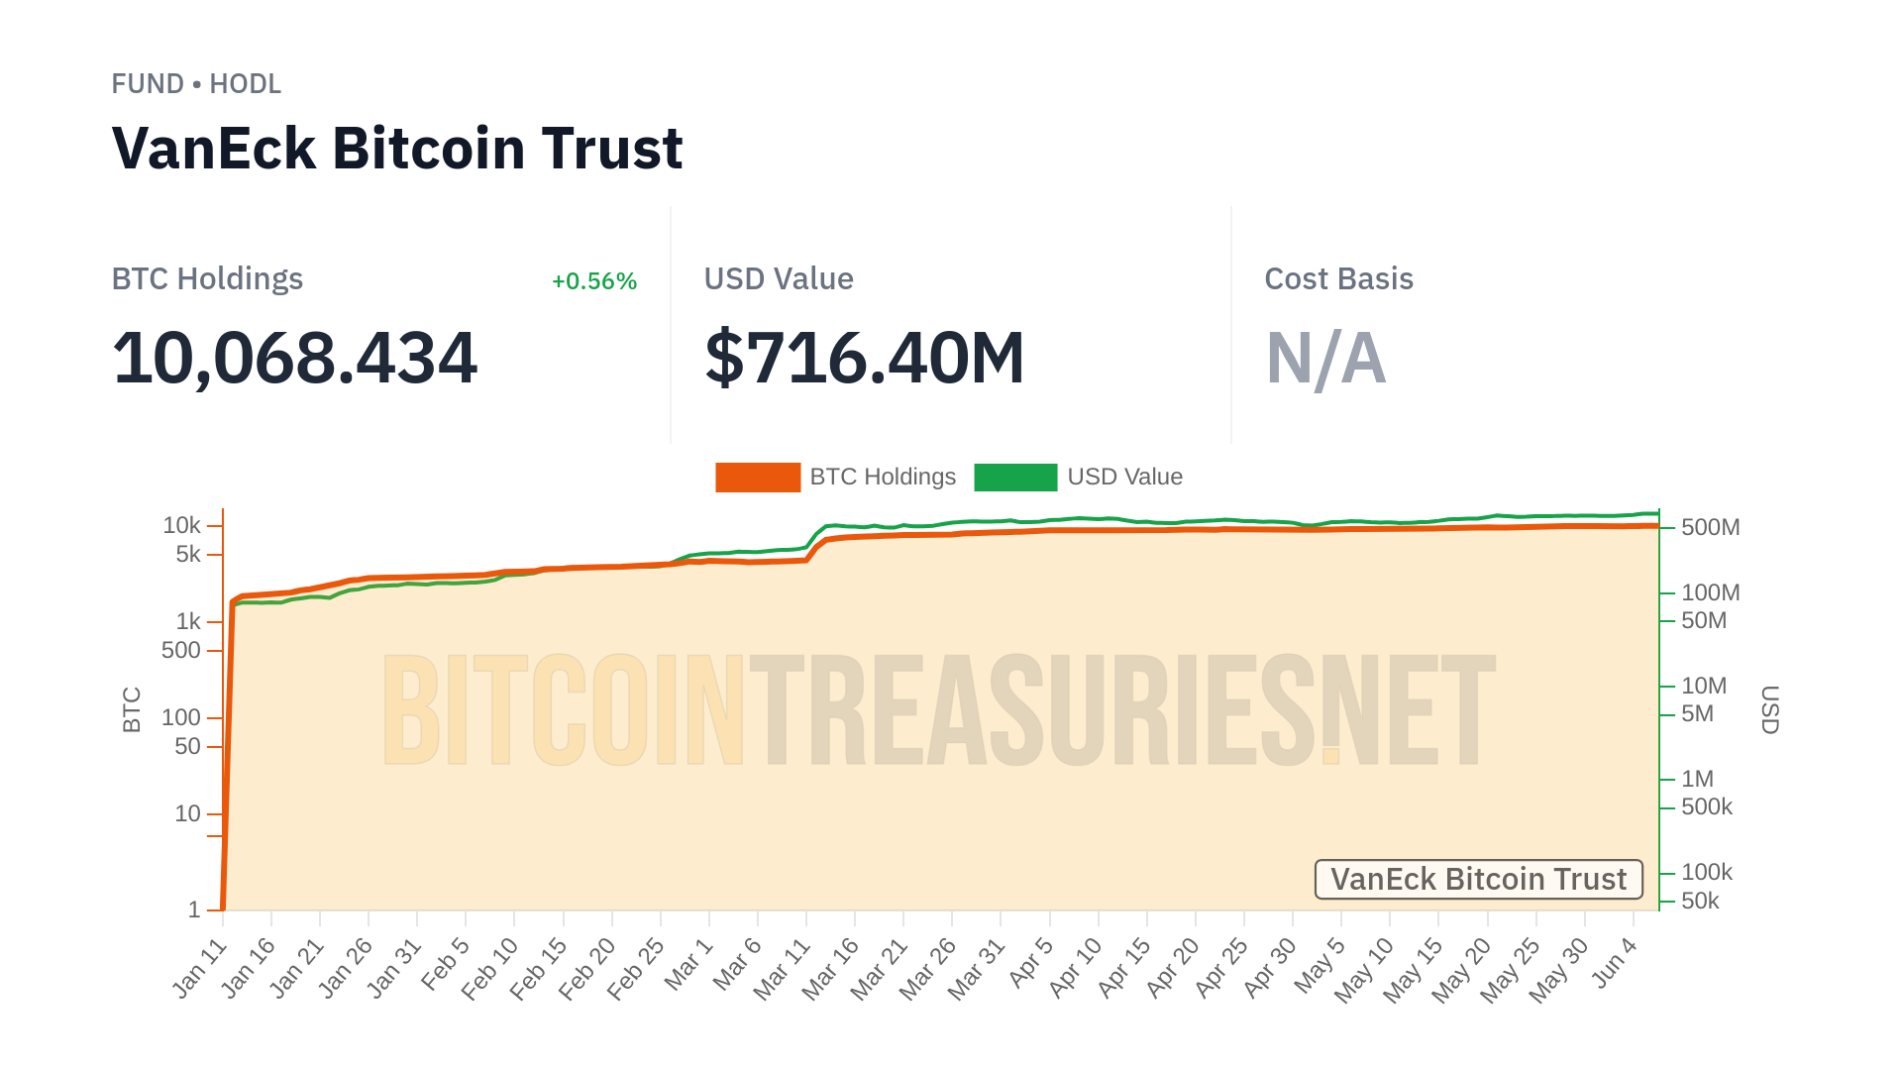Click the VanEck Bitcoin Trust page heading

[x=397, y=149]
